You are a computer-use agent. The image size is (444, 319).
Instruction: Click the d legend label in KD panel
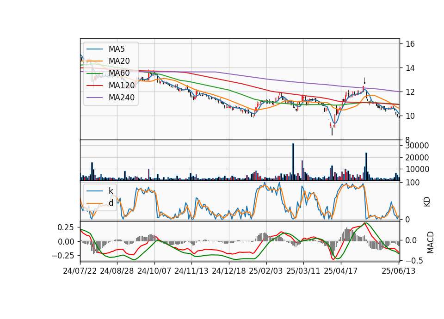click(111, 203)
